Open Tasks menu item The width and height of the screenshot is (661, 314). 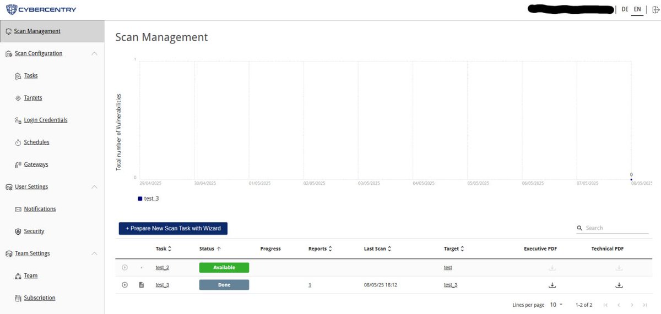pyautogui.click(x=31, y=76)
